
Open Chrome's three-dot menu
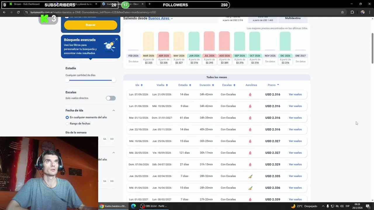click(x=370, y=12)
